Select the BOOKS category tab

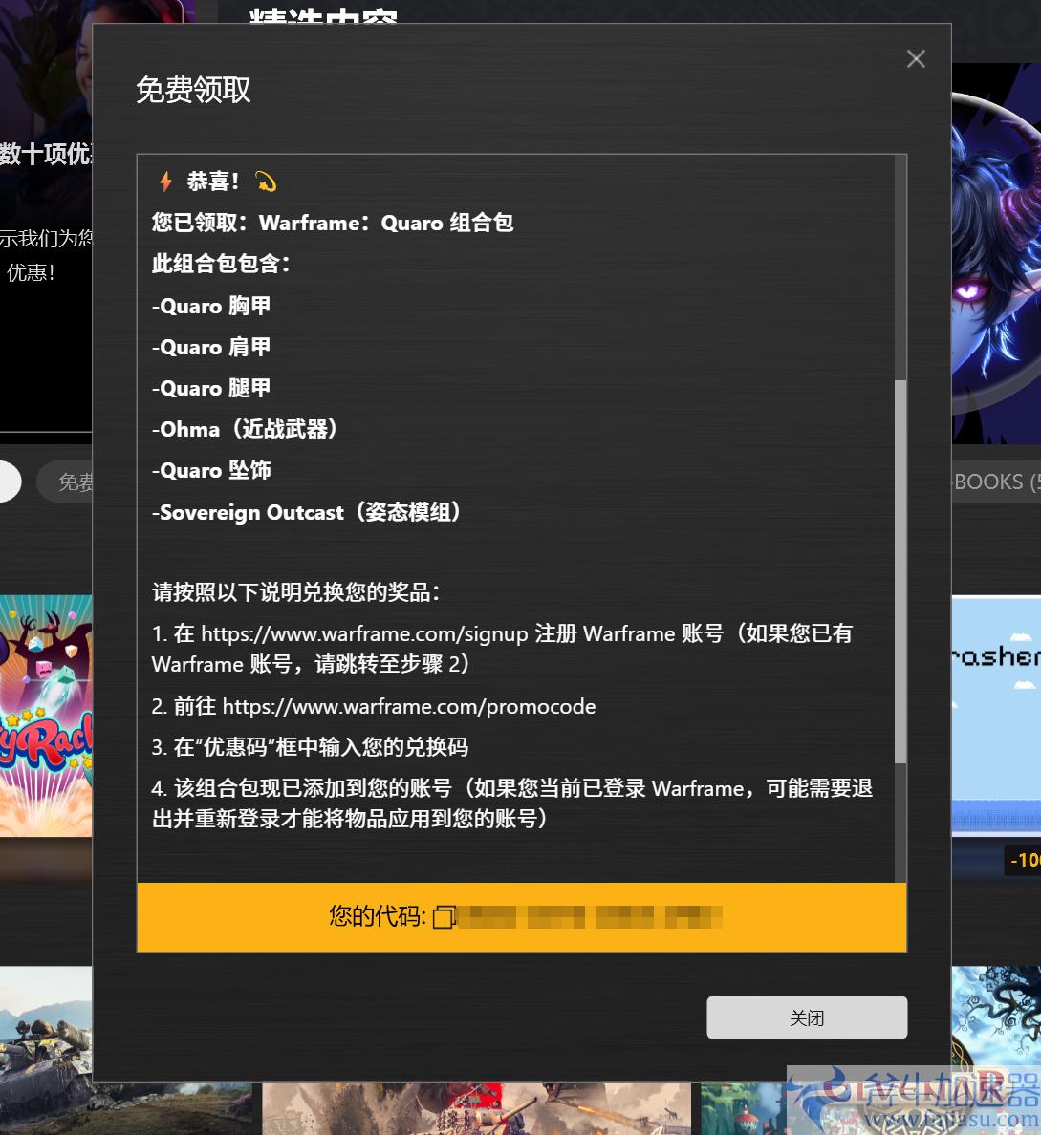click(x=990, y=482)
